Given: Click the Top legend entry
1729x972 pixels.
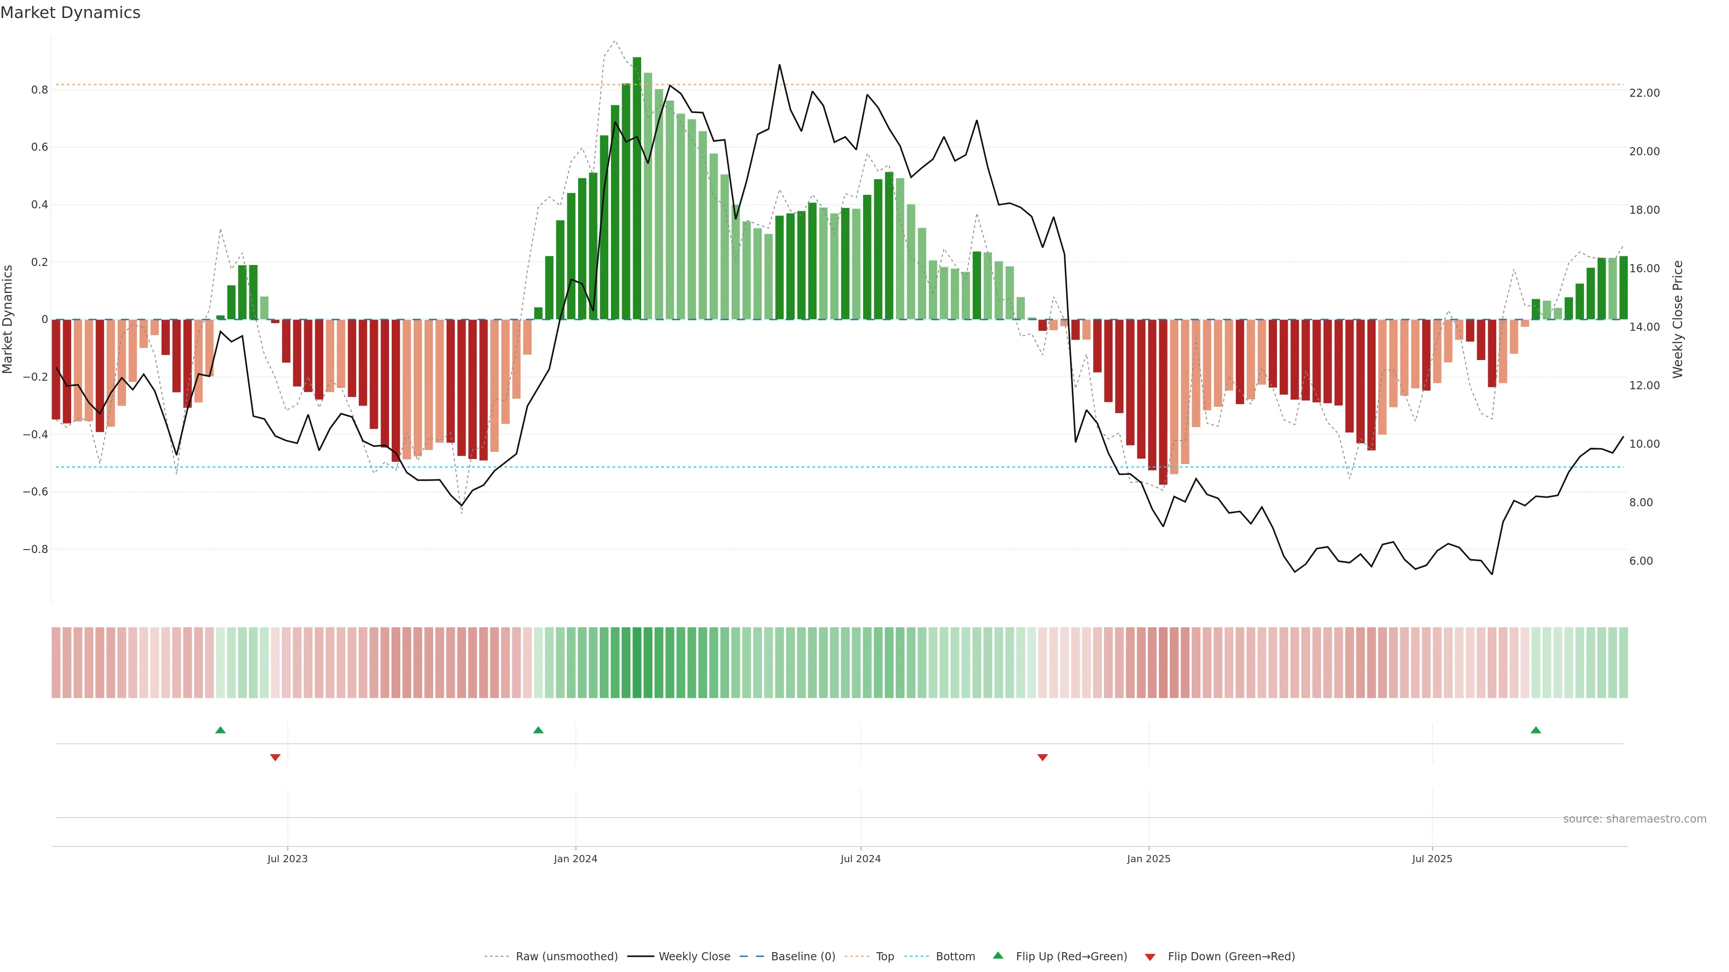Looking at the screenshot, I should point(885,956).
